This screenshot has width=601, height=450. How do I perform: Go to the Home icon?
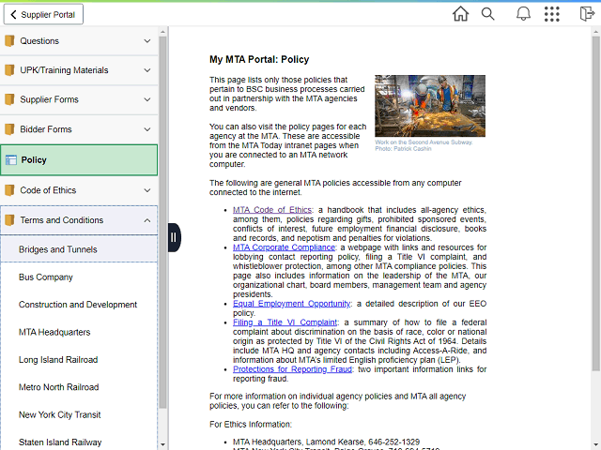click(460, 14)
